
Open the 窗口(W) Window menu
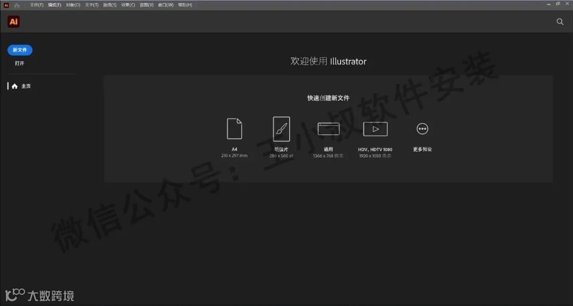(x=166, y=5)
